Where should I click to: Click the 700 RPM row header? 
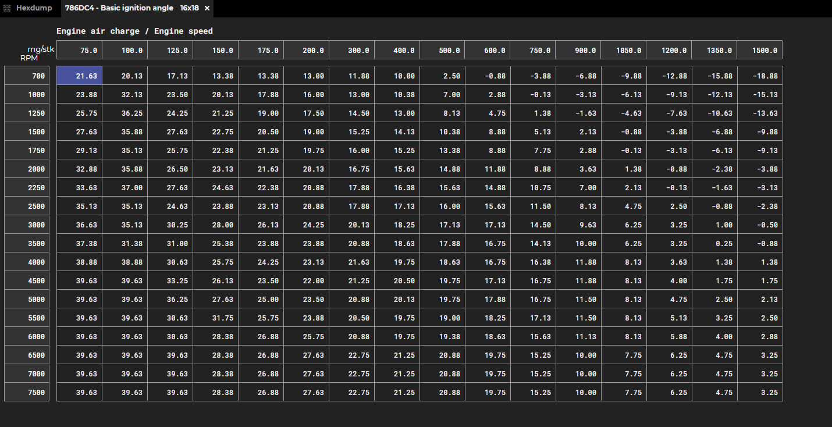27,76
